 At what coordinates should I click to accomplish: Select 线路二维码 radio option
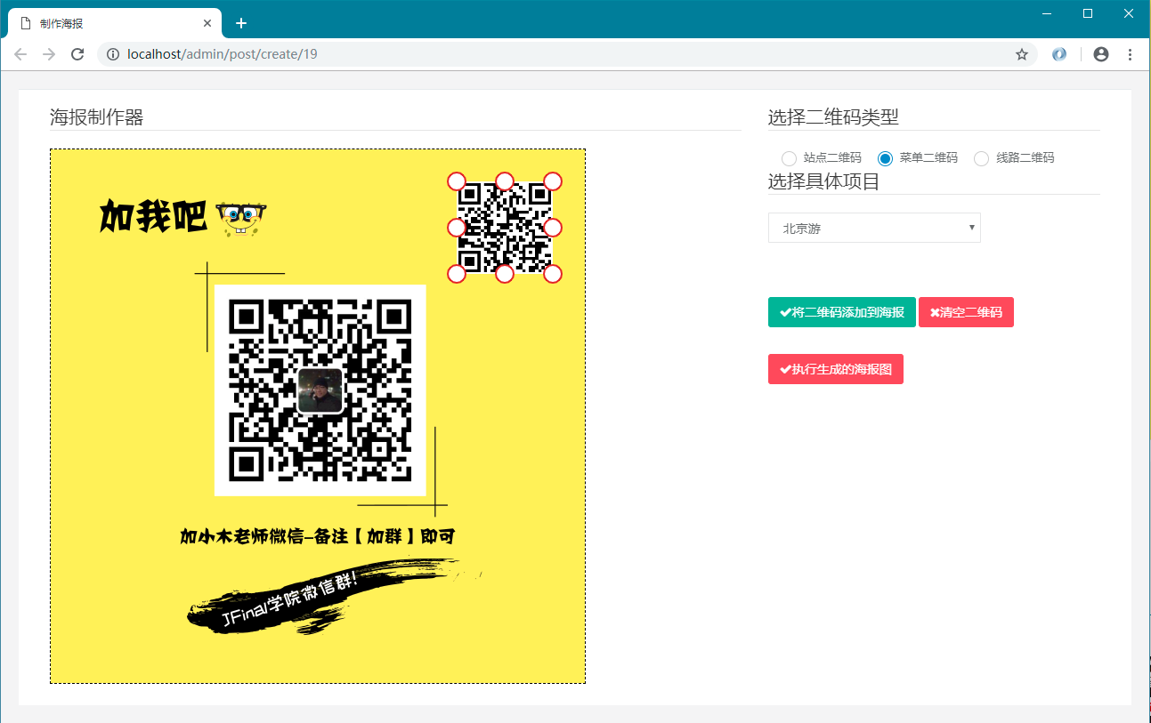tap(981, 158)
